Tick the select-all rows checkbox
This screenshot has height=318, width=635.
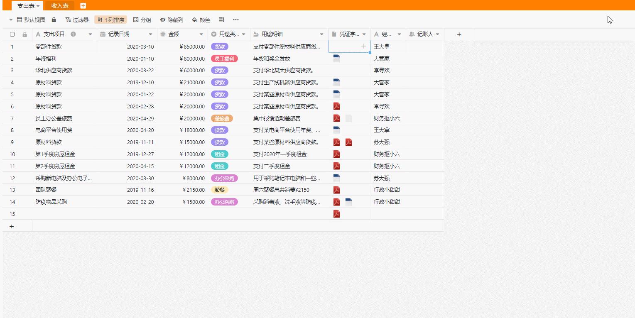tap(12, 34)
